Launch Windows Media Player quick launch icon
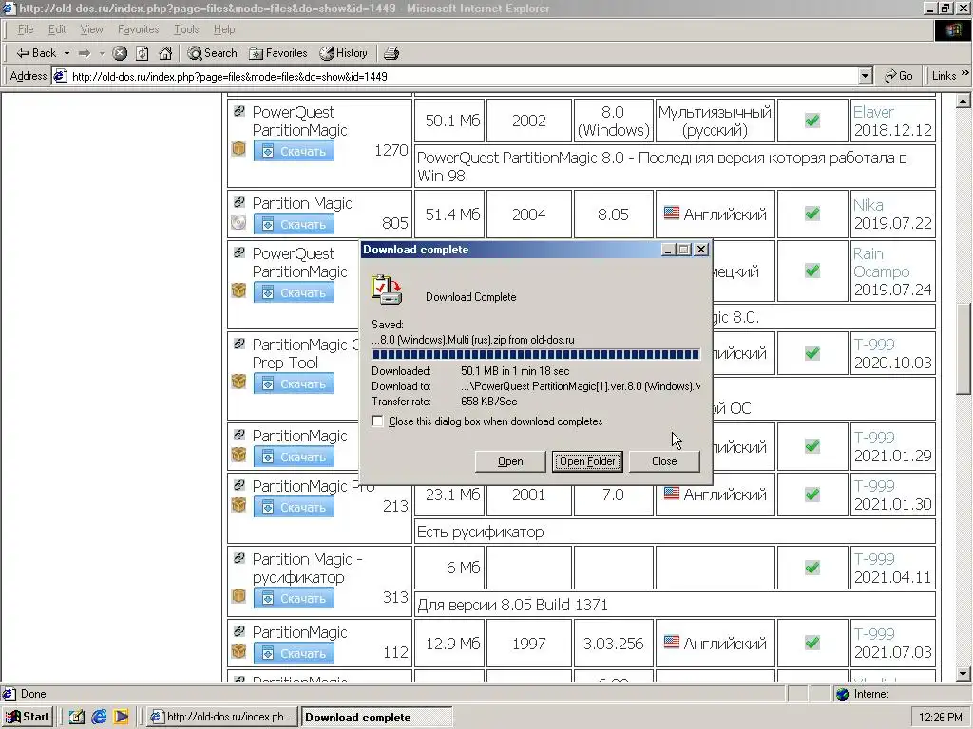This screenshot has height=729, width=973. point(121,717)
